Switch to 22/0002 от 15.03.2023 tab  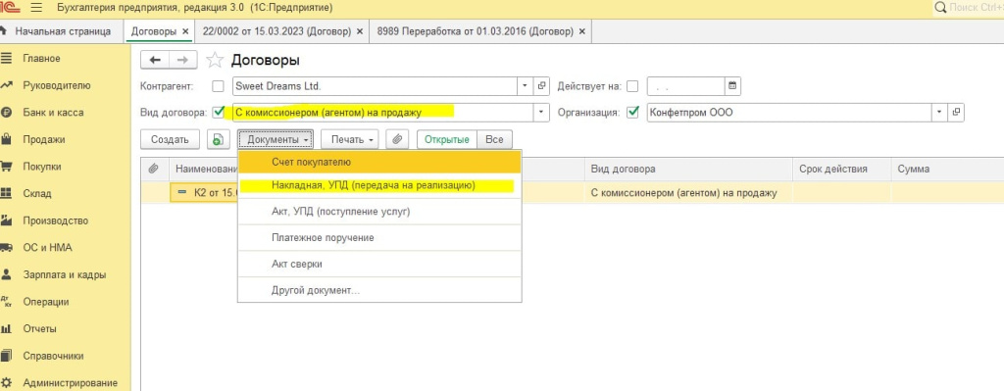276,31
